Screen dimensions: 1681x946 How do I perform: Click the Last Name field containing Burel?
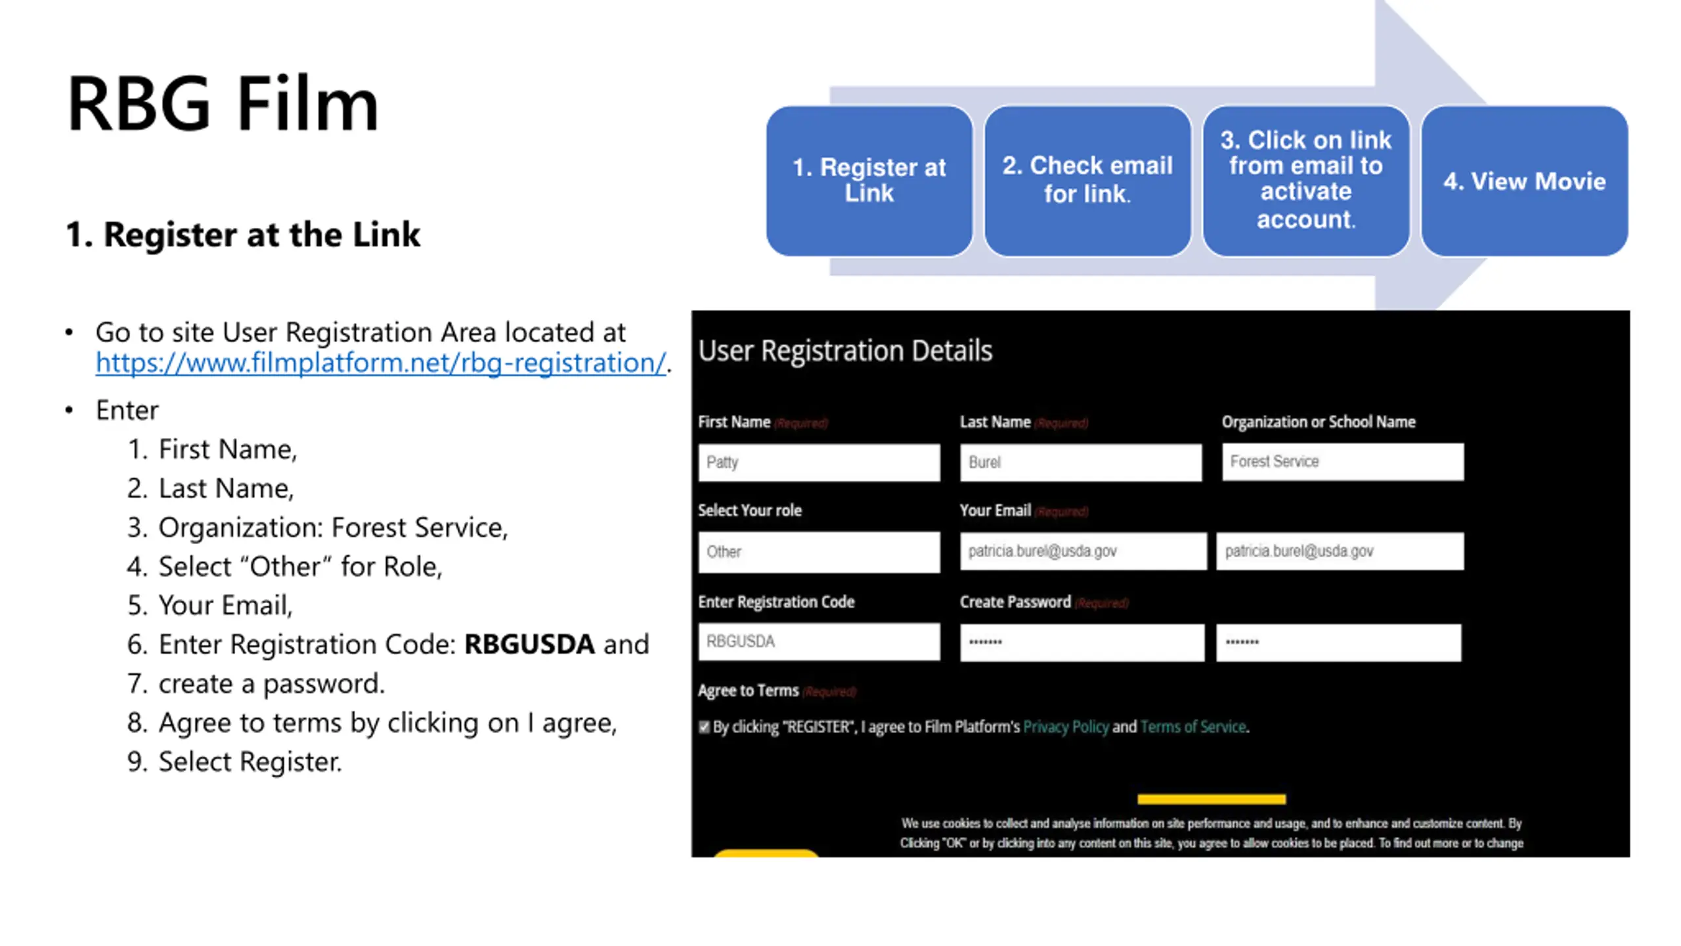click(1081, 462)
